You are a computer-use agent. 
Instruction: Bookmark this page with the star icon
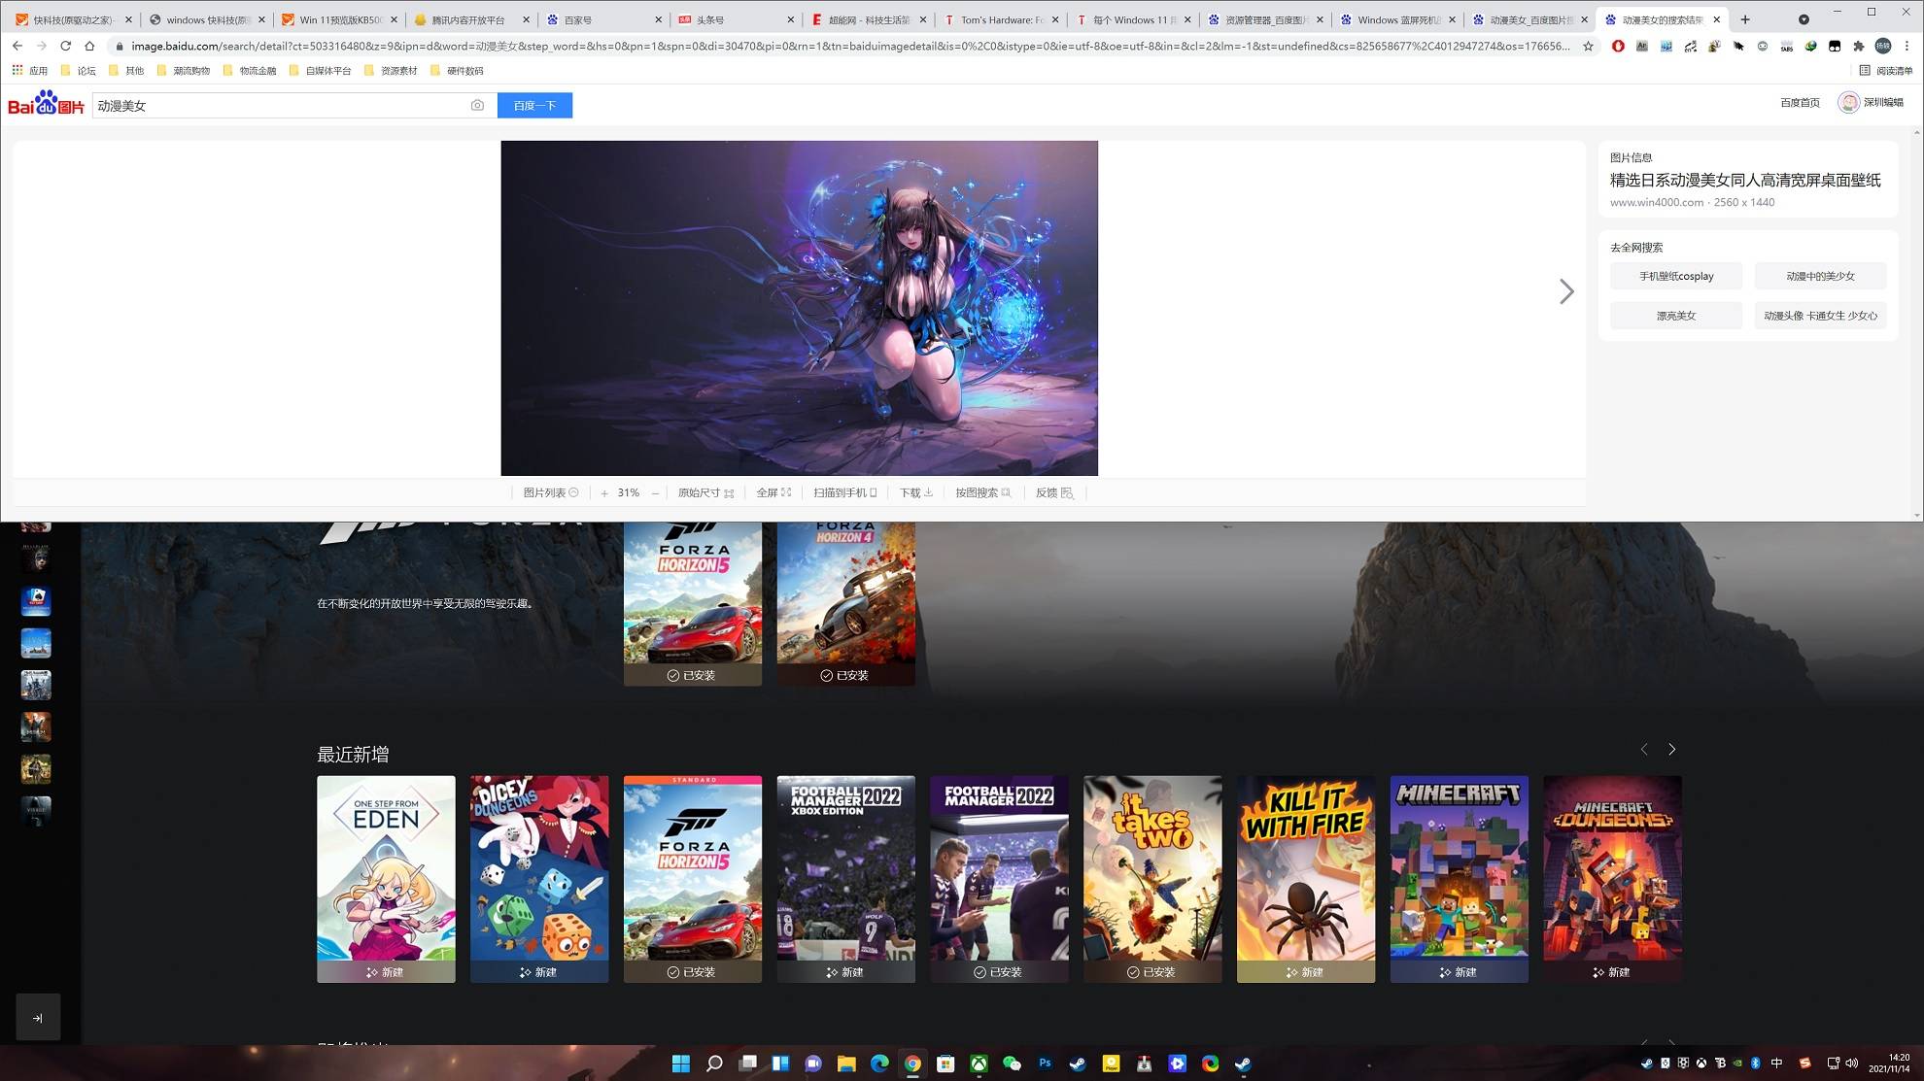click(1588, 46)
